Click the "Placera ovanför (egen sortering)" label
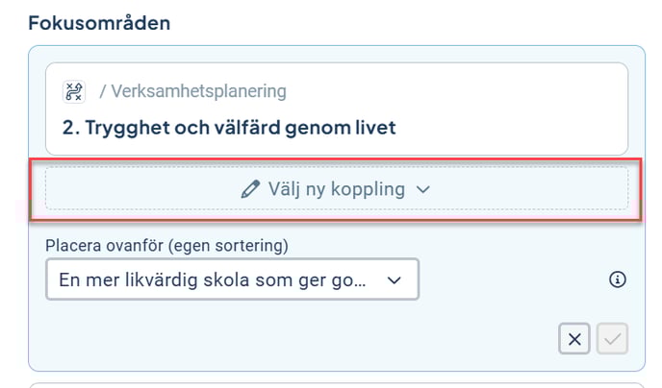This screenshot has width=662, height=388. (x=167, y=245)
